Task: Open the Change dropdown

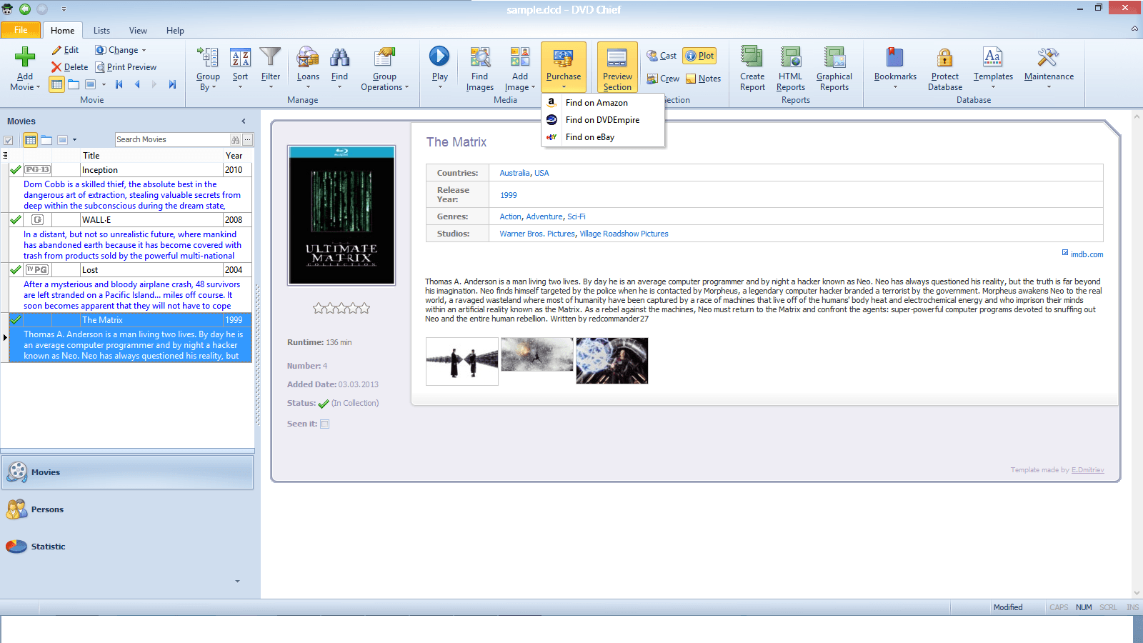Action: 121,50
